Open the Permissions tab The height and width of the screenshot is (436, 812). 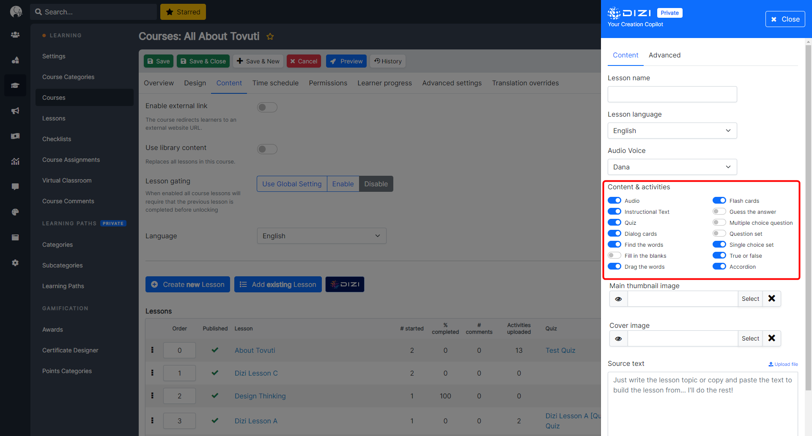328,83
